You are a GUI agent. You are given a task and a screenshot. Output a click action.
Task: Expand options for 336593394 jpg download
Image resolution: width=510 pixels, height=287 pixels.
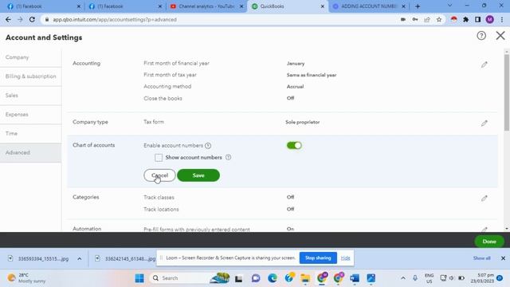pos(80,258)
